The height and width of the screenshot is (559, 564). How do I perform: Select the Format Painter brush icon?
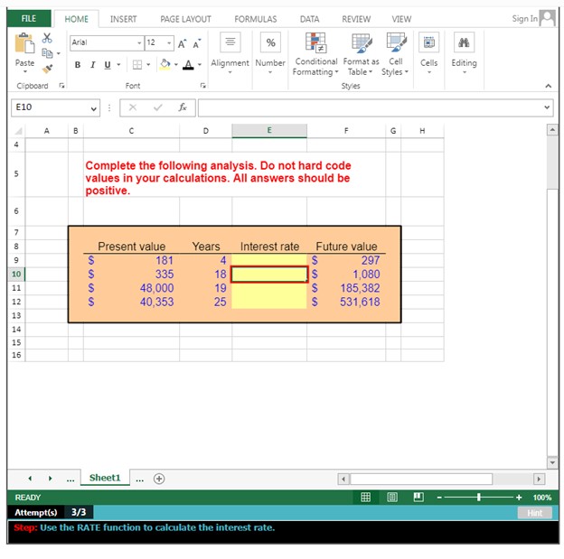tap(47, 69)
